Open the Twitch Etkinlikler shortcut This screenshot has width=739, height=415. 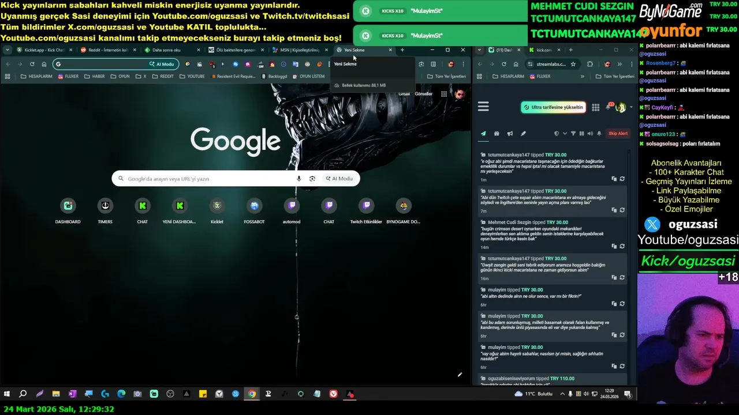tap(366, 211)
